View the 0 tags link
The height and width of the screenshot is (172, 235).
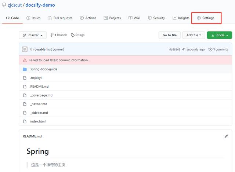77,35
